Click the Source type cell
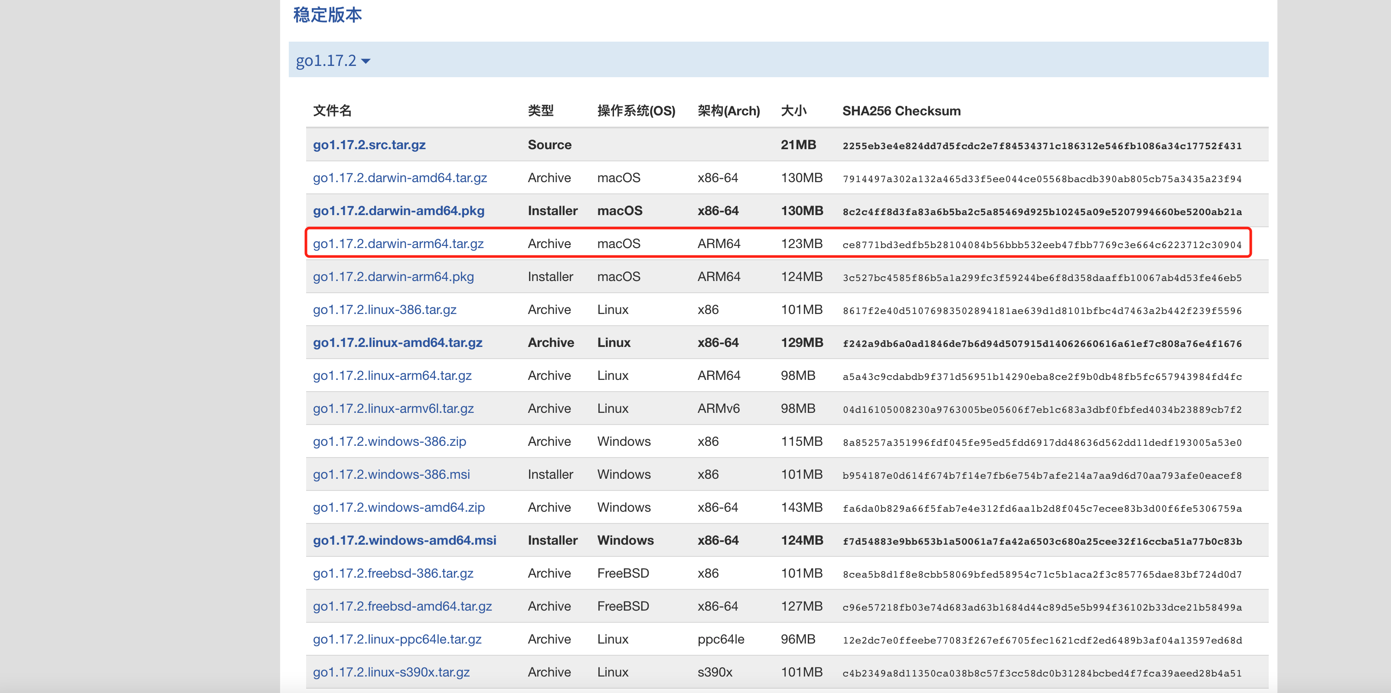 tap(549, 145)
